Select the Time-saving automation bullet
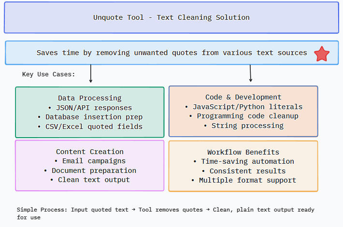This screenshot has width=343, height=227. (243, 161)
